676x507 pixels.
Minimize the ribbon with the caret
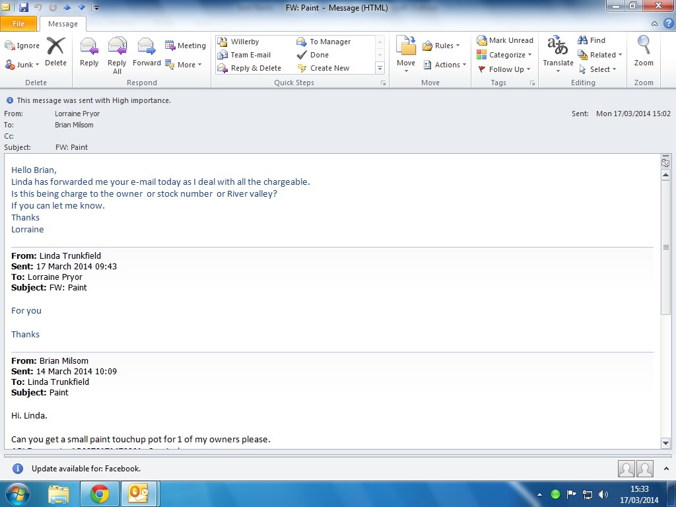654,24
